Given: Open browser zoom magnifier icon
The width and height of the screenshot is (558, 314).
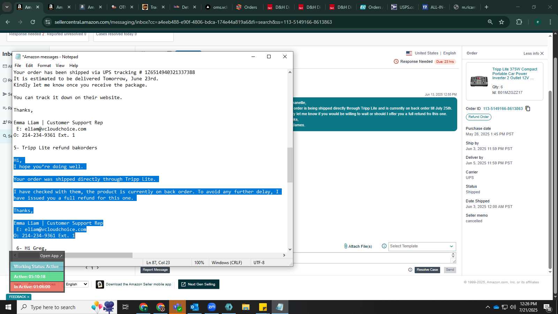Looking at the screenshot, I should [490, 22].
